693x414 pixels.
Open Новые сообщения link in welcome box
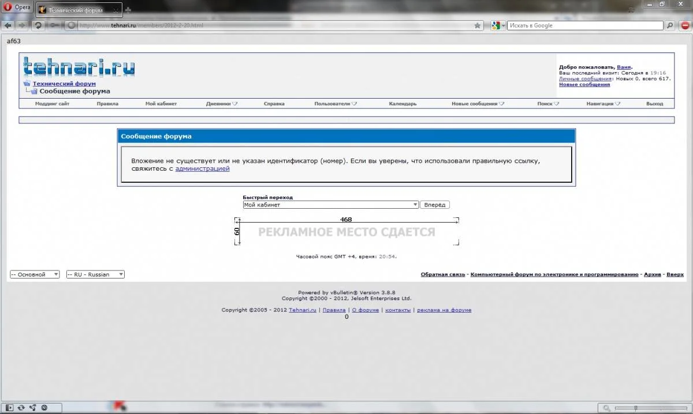(x=584, y=84)
